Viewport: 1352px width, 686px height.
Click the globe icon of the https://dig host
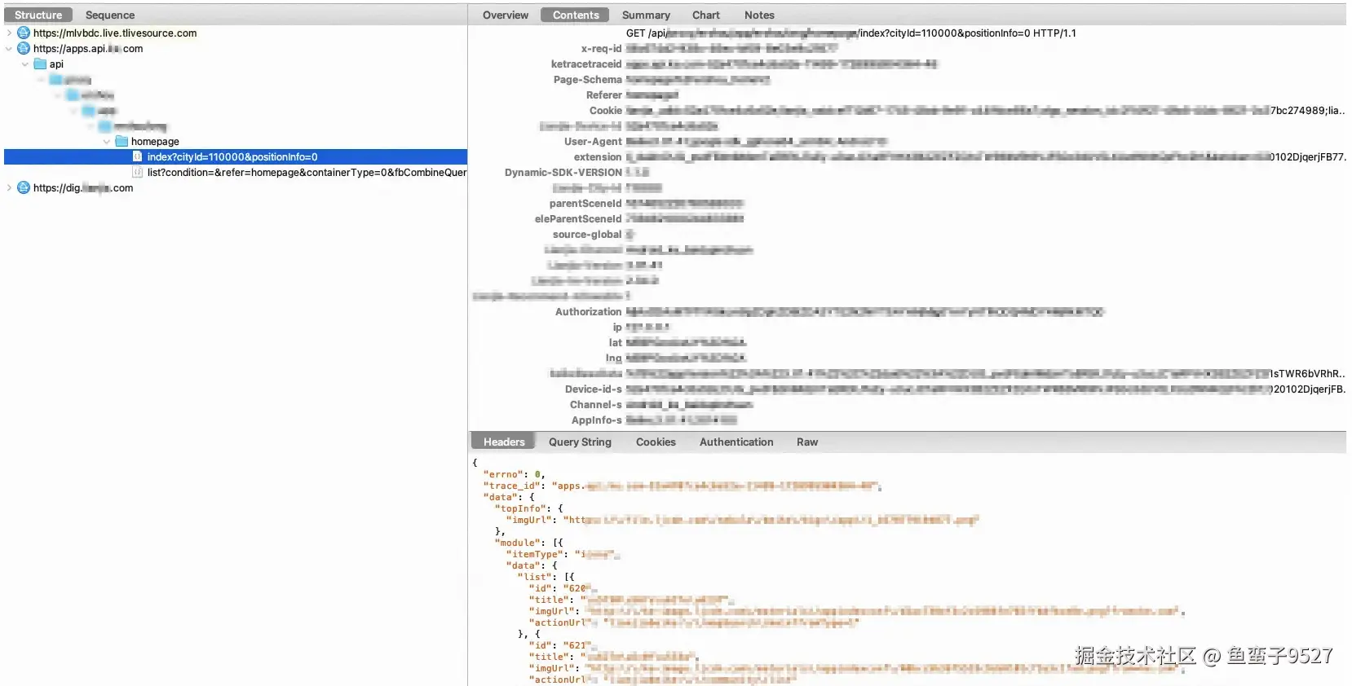(x=24, y=188)
